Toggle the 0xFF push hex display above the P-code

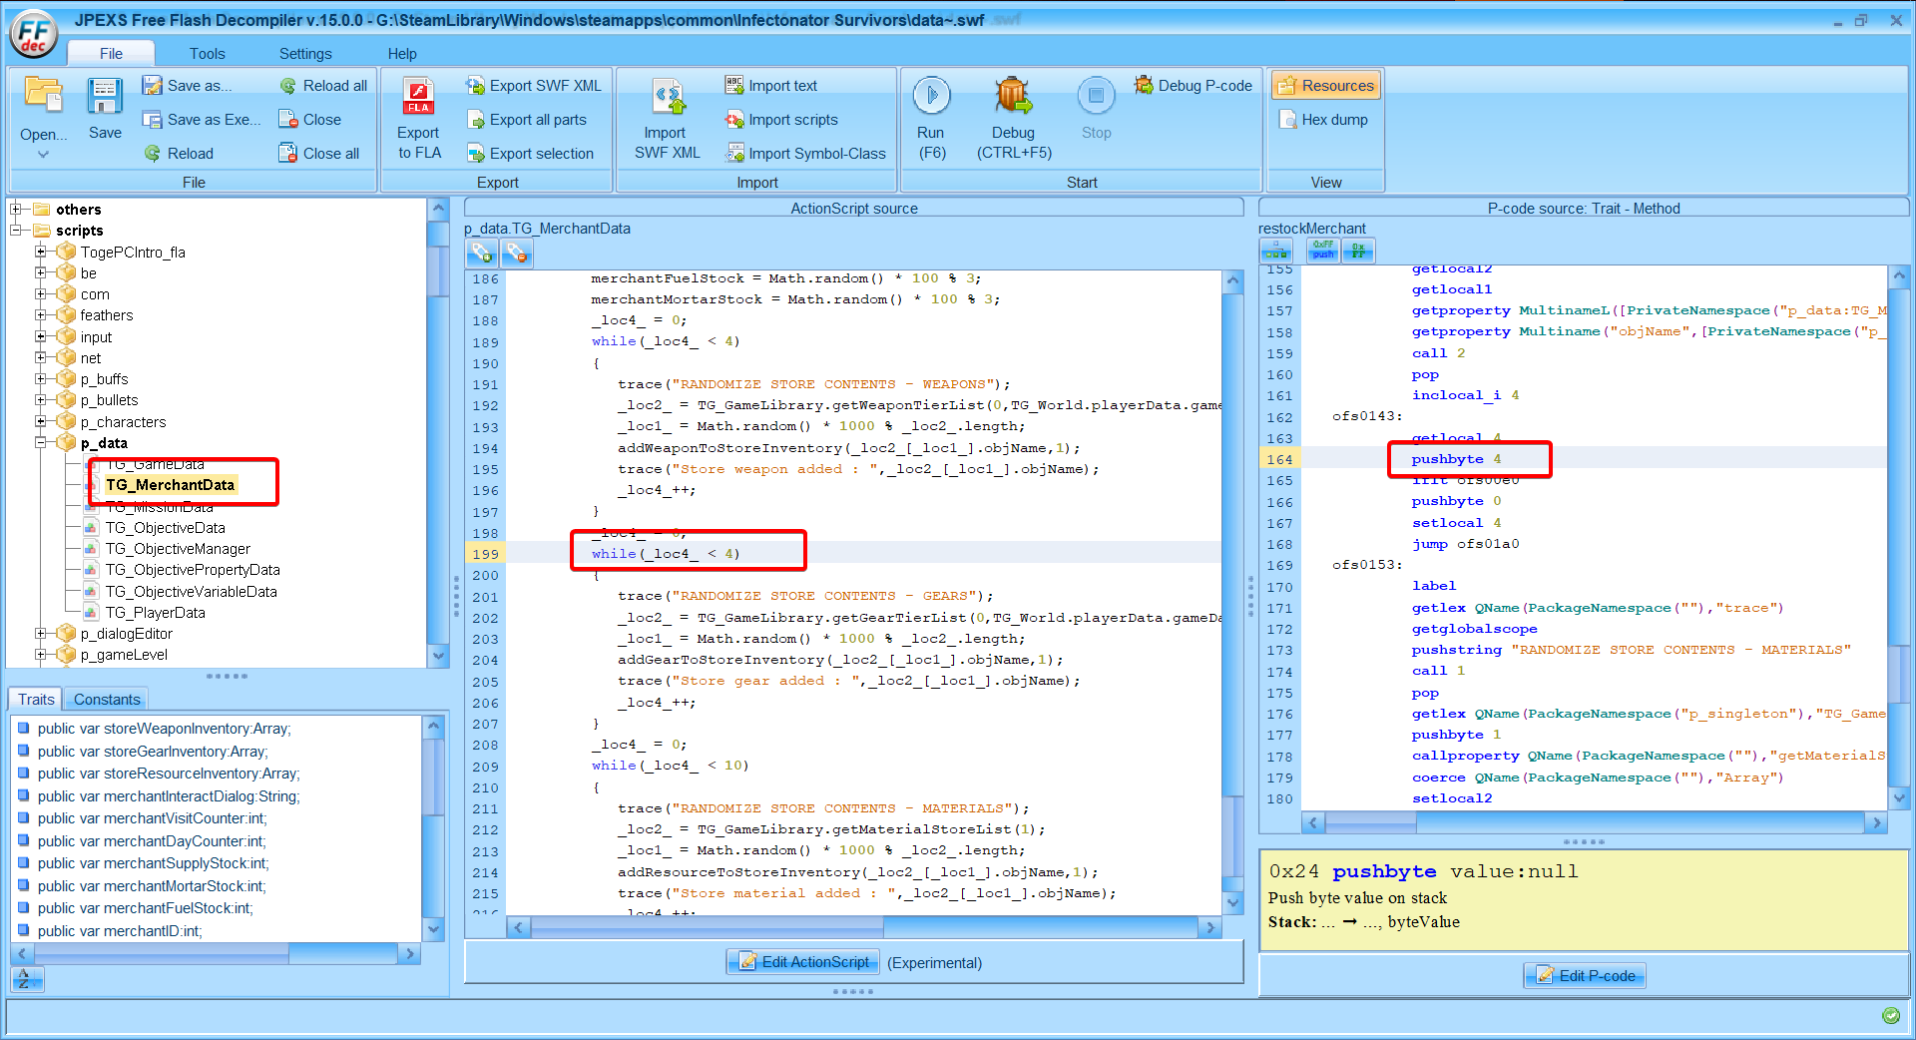1323,252
